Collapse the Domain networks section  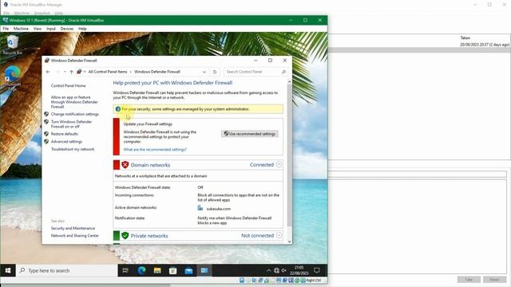pyautogui.click(x=279, y=165)
